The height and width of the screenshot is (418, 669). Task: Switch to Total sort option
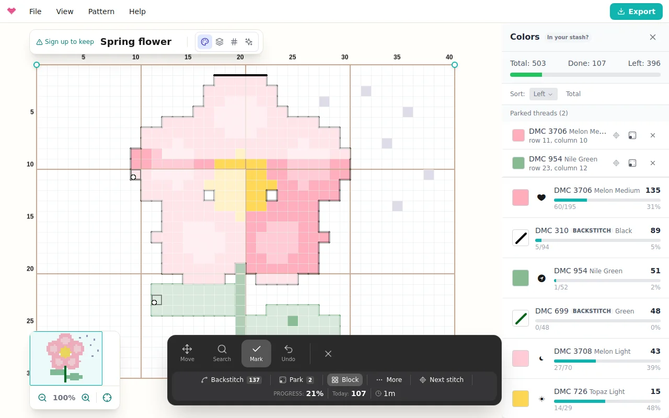tap(573, 94)
